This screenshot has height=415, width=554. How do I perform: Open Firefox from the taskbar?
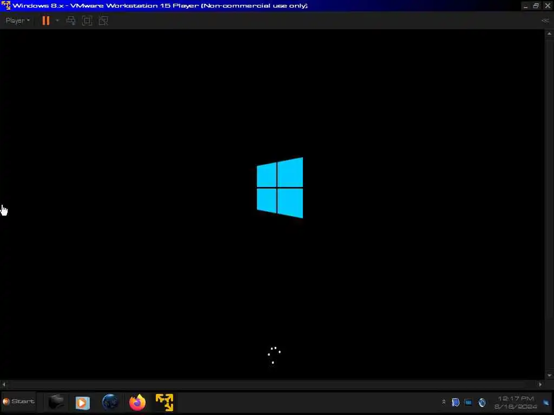coord(137,402)
